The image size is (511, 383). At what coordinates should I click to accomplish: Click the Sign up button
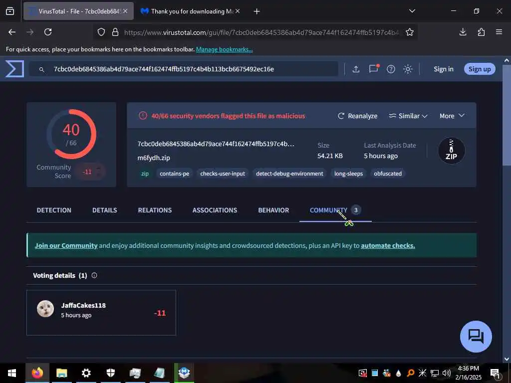pyautogui.click(x=480, y=69)
